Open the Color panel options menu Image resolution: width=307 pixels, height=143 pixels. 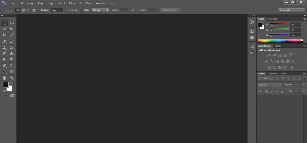coord(304,19)
